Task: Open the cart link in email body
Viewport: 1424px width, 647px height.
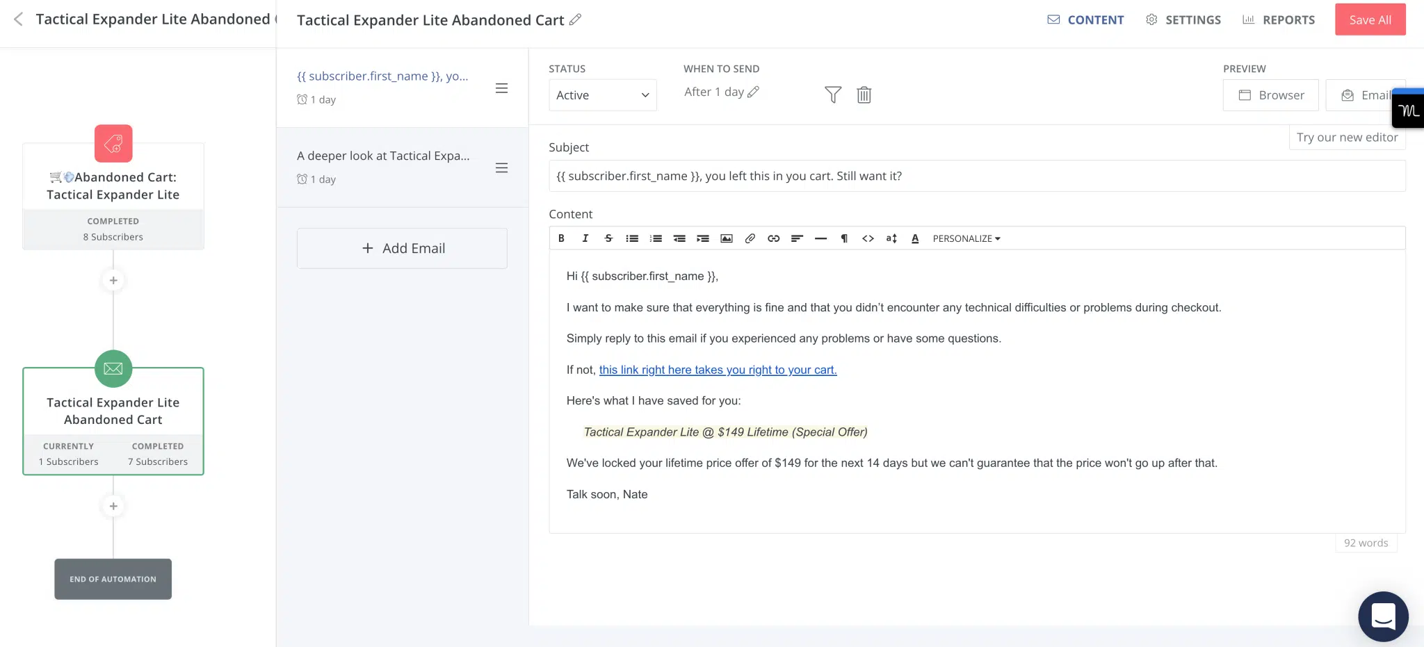Action: click(718, 370)
